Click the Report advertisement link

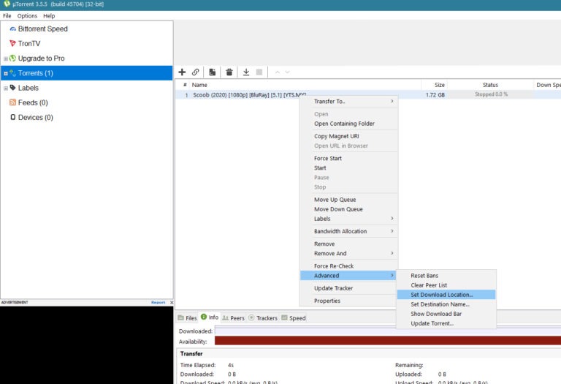(x=158, y=302)
